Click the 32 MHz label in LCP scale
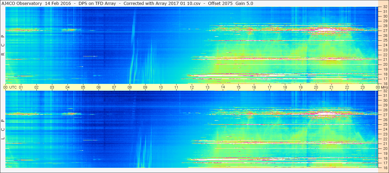This screenshot has width=389, height=173. pyautogui.click(x=385, y=91)
